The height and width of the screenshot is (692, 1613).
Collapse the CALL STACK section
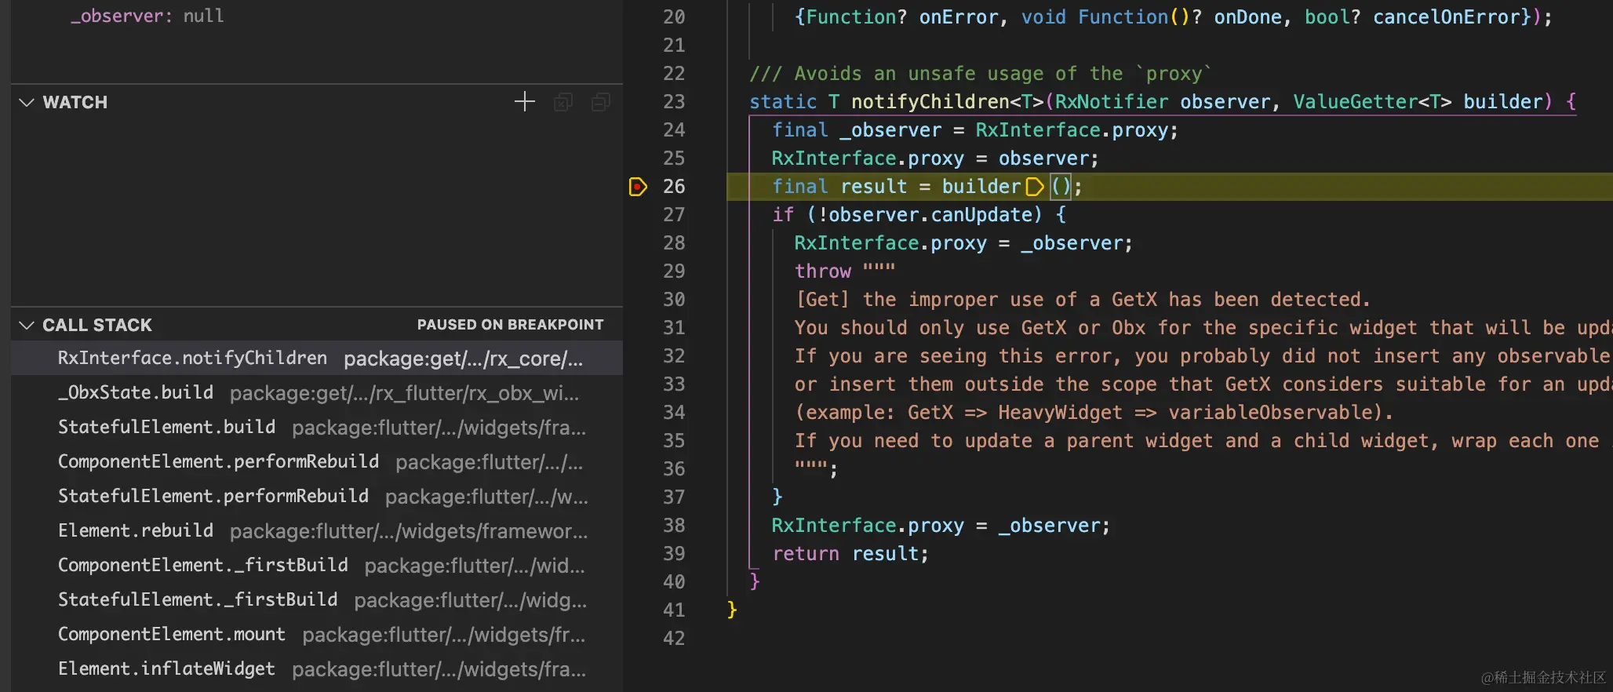pos(27,326)
